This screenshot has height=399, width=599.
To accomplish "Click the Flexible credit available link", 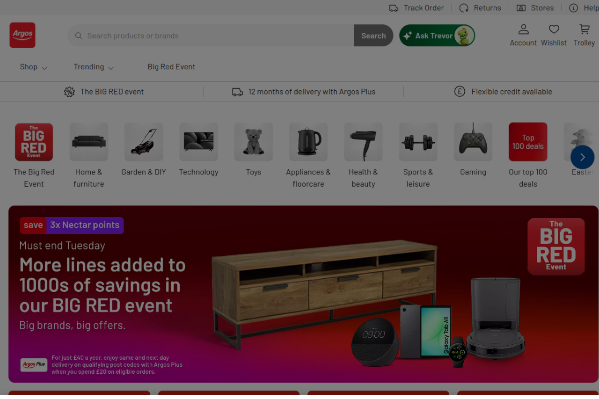I will (x=511, y=92).
